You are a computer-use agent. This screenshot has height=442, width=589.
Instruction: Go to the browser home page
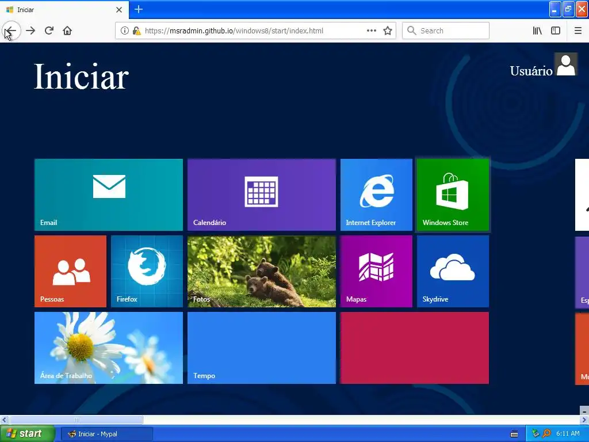67,31
